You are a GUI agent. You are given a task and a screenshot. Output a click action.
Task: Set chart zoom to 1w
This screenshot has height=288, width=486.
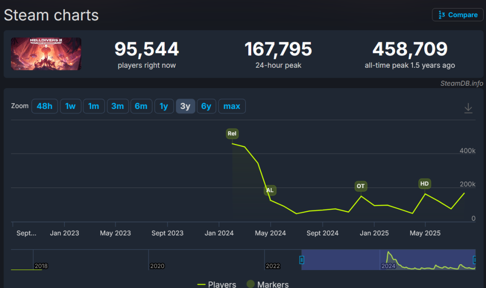click(x=71, y=106)
